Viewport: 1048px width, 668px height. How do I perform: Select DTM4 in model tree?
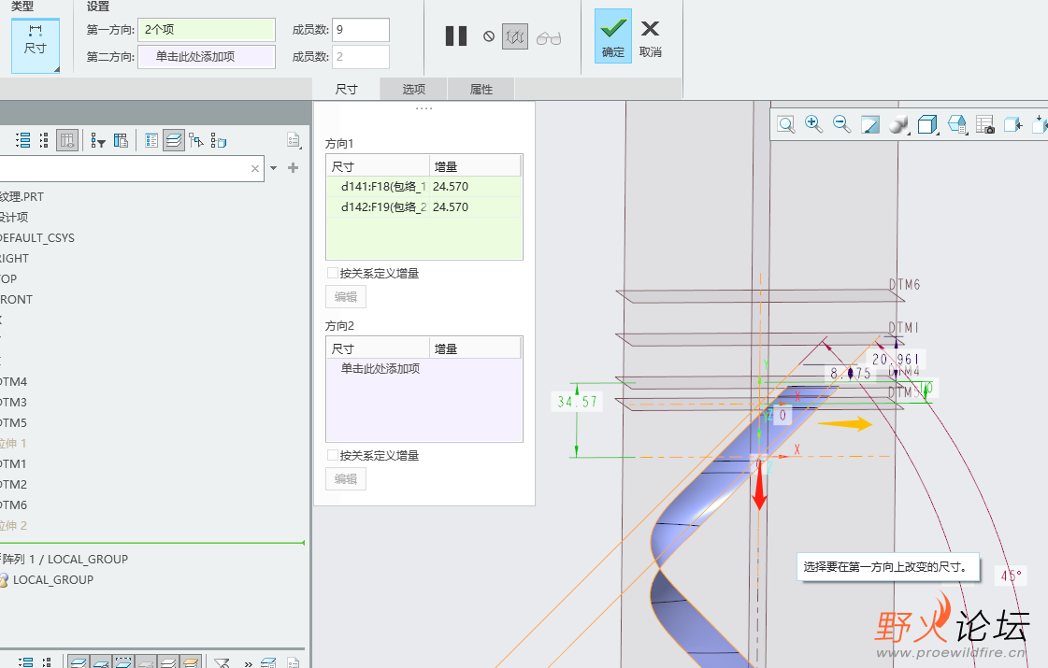point(13,381)
